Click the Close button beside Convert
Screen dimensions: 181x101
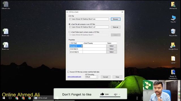point(117,77)
